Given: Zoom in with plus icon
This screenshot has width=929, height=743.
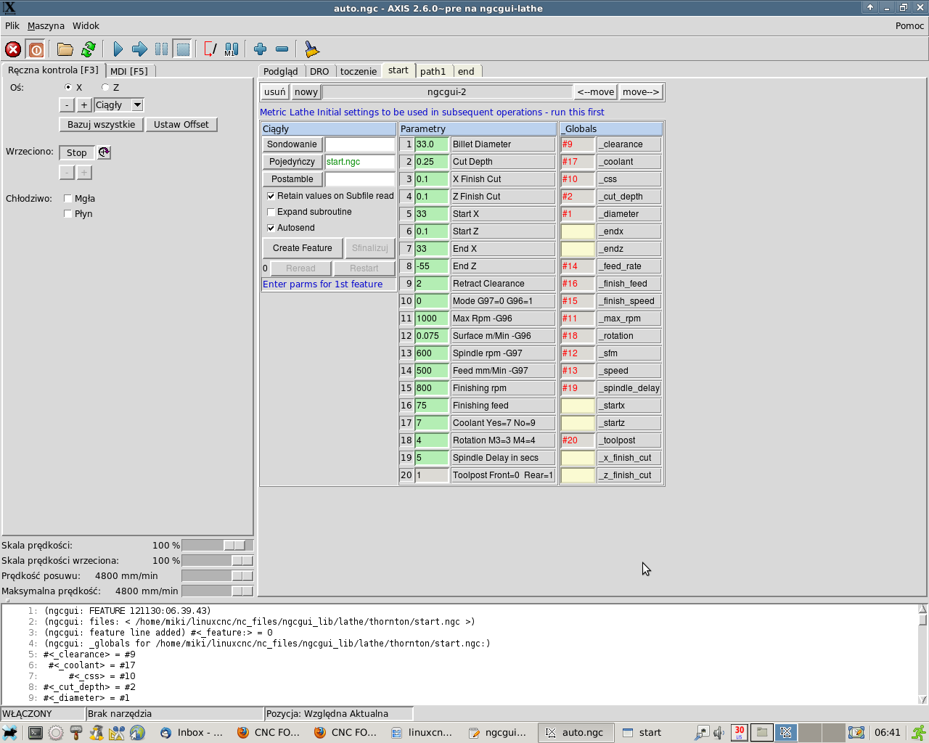Looking at the screenshot, I should pos(260,49).
